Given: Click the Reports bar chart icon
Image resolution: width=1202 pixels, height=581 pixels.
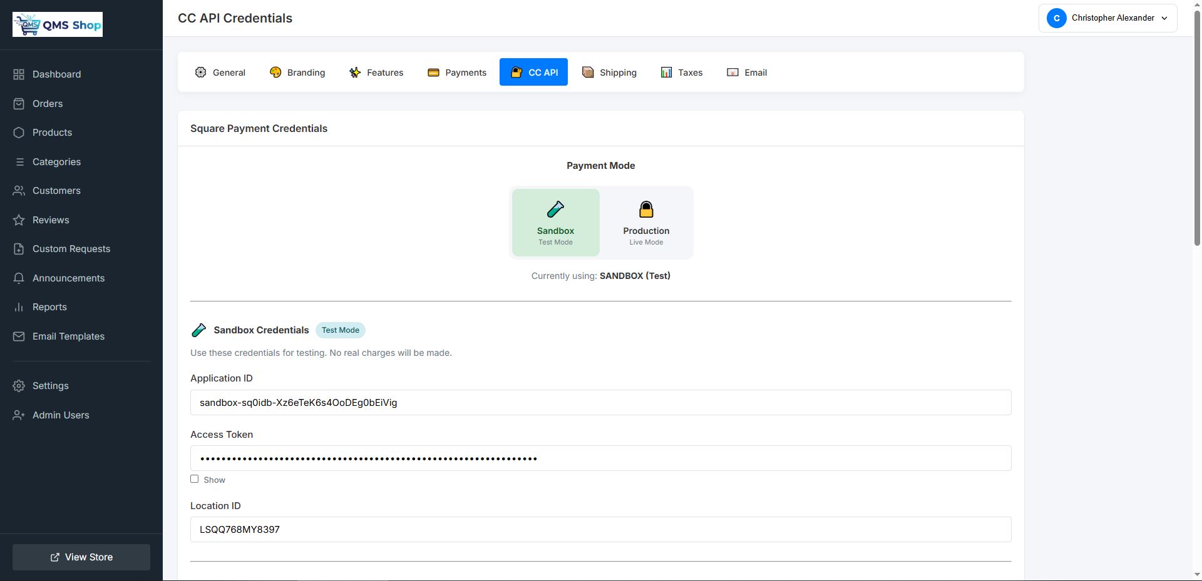Looking at the screenshot, I should [x=19, y=307].
